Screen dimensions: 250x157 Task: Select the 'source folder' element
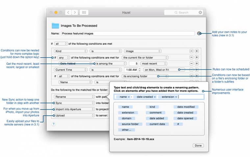coord(130,124)
